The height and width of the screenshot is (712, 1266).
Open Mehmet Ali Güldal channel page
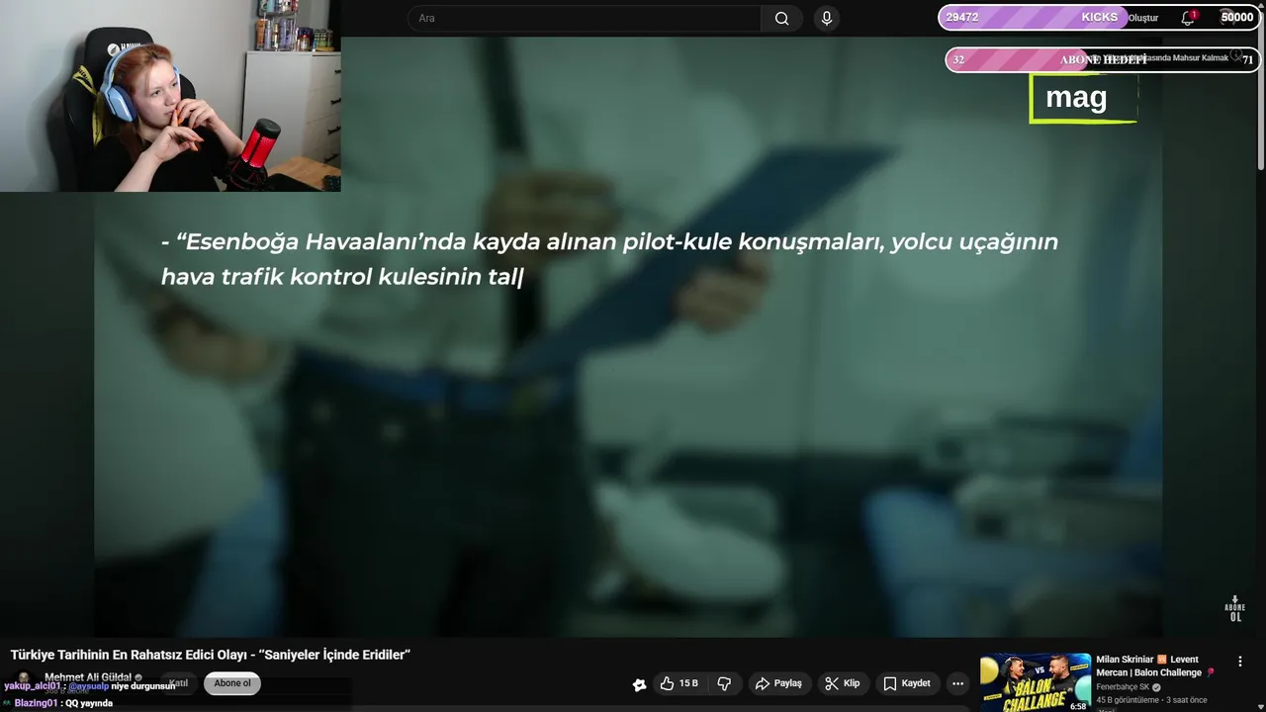tap(87, 677)
